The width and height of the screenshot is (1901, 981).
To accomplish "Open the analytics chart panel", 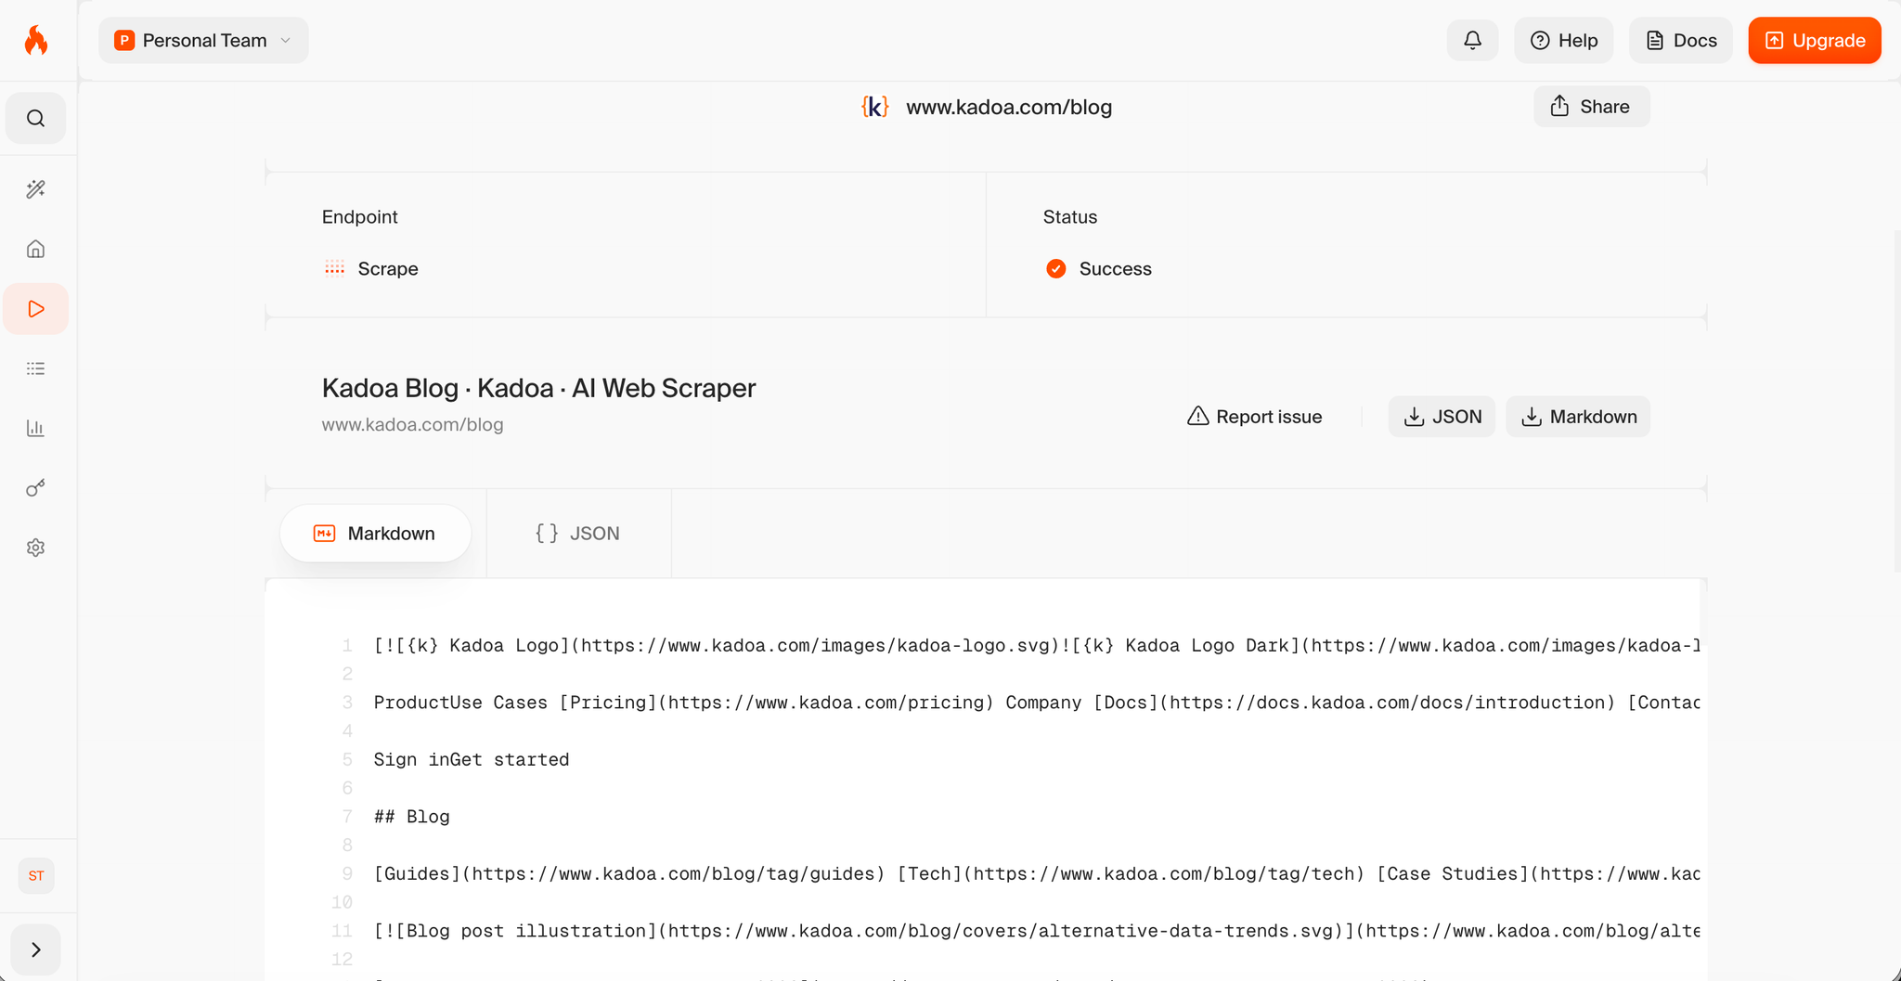I will coord(35,428).
